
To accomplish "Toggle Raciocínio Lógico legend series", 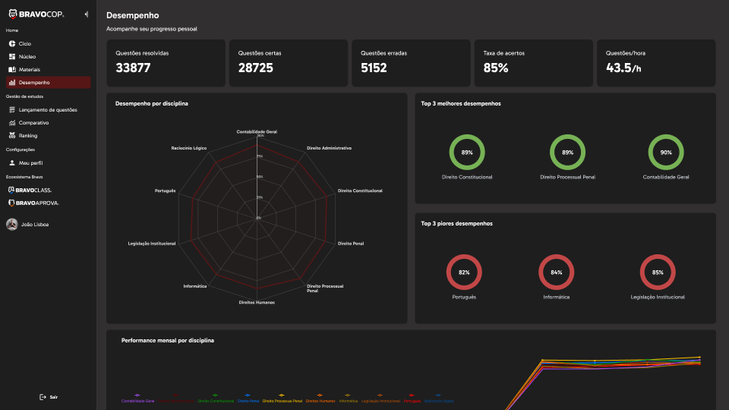I will [x=439, y=399].
